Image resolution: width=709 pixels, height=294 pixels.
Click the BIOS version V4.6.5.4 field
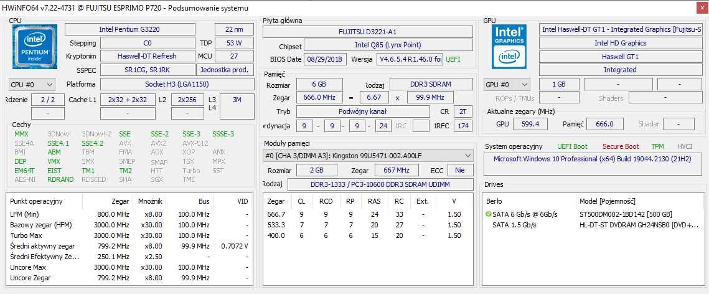click(x=410, y=59)
